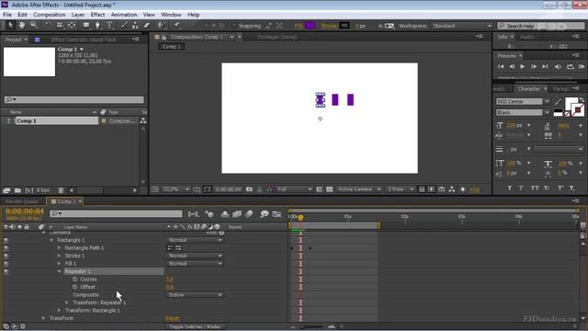
Task: Collapse the Rectangle 1 group
Action: [x=51, y=240]
